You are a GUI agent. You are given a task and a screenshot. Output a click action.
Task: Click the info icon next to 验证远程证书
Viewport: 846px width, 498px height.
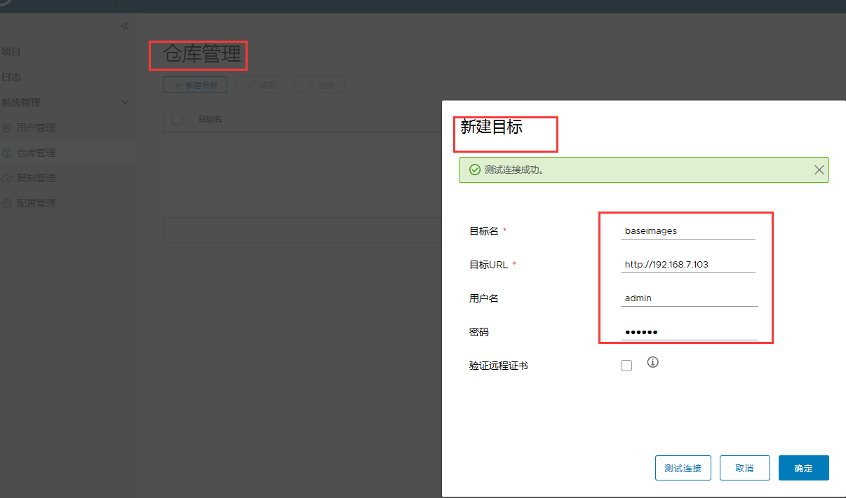[x=653, y=362]
